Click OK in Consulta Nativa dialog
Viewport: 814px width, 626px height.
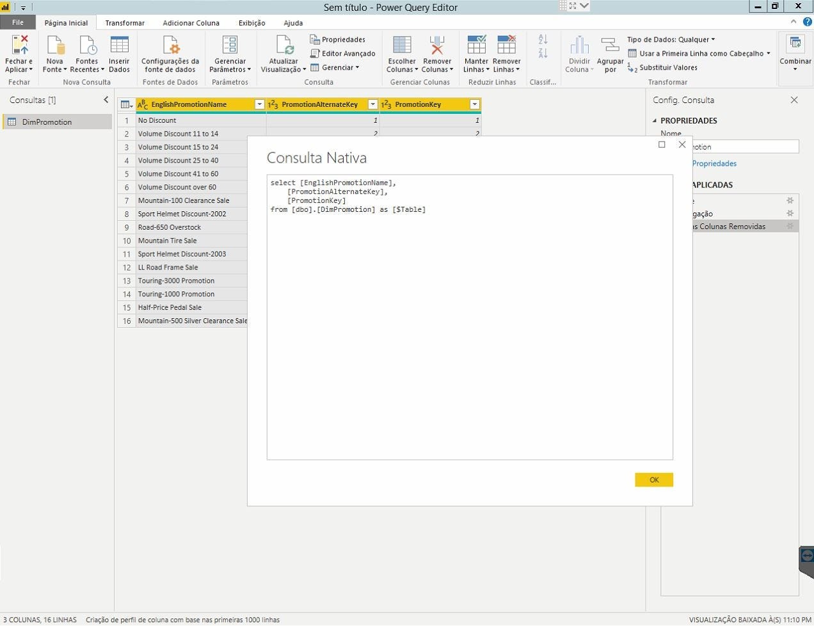[x=654, y=480]
